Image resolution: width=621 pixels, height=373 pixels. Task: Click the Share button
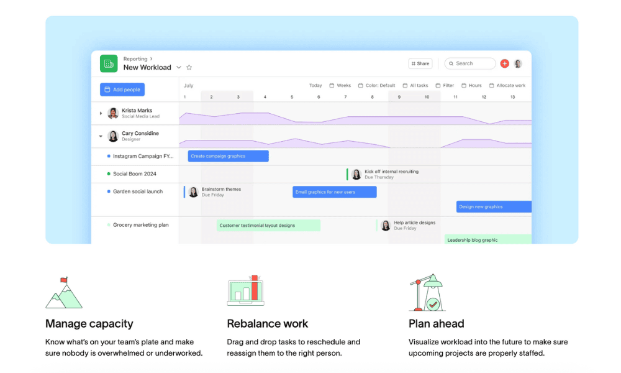pyautogui.click(x=420, y=63)
